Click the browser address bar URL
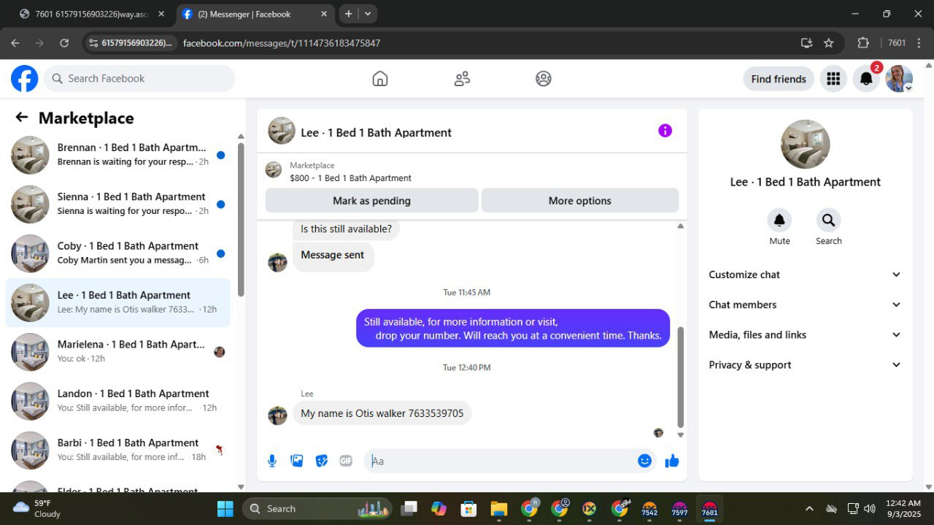This screenshot has width=934, height=525. click(x=282, y=43)
